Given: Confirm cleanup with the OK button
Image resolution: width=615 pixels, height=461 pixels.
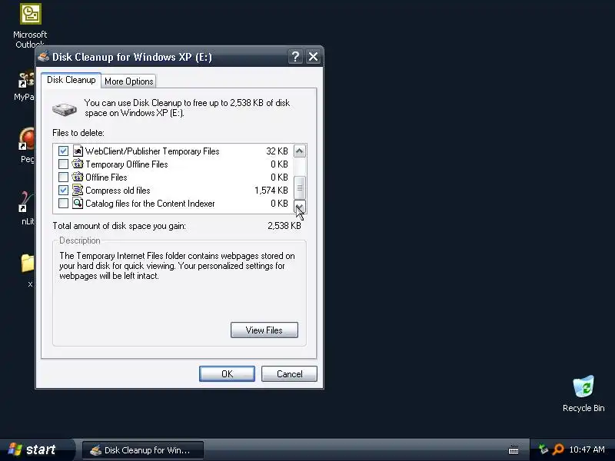Looking at the screenshot, I should pos(227,373).
